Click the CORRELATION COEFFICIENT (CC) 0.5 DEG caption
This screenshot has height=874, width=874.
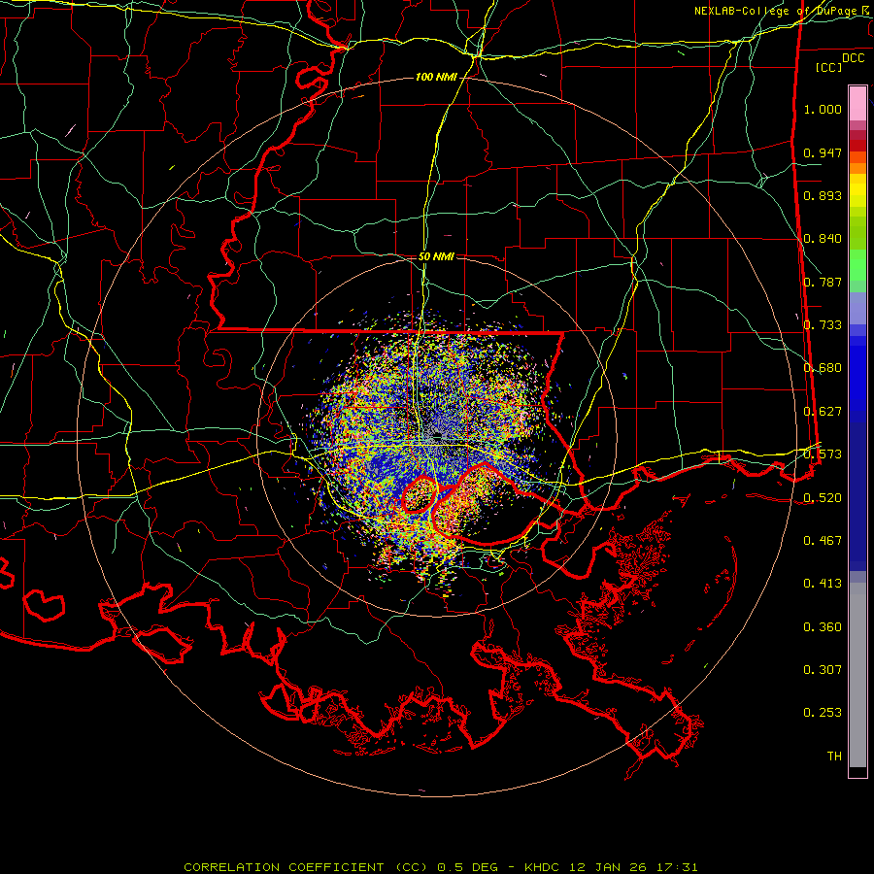click(x=341, y=867)
